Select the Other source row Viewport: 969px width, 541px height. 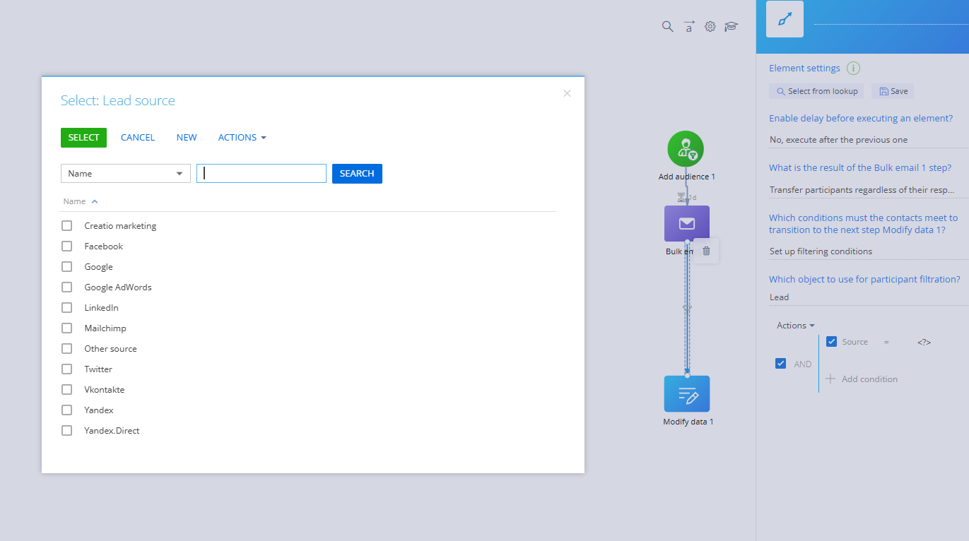pos(308,349)
